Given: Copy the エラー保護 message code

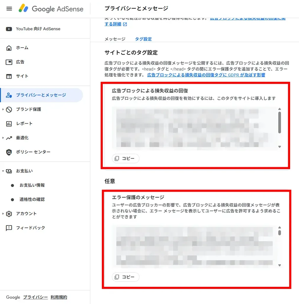Looking at the screenshot, I should pos(126,277).
